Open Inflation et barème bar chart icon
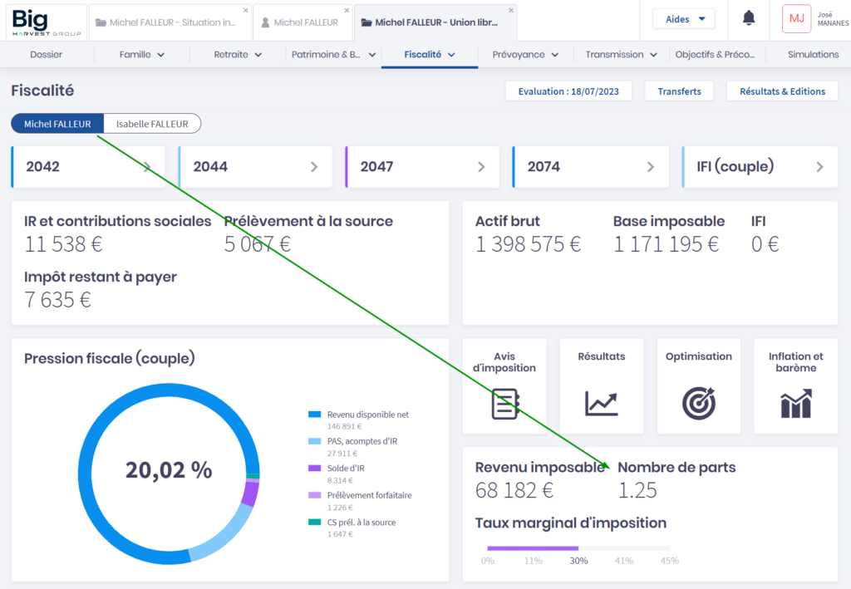Viewport: 851px width, 589px height. click(x=795, y=404)
